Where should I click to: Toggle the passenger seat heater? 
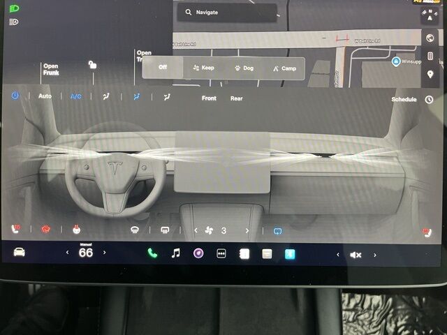(x=427, y=232)
